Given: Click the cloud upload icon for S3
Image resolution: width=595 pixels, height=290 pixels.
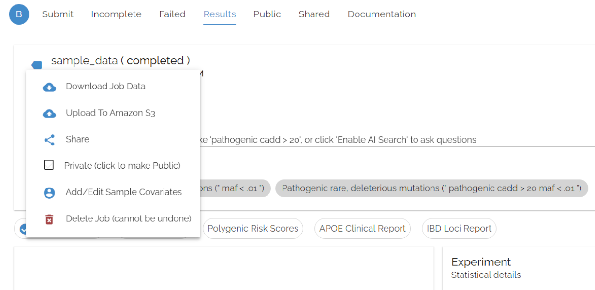Looking at the screenshot, I should pos(49,114).
